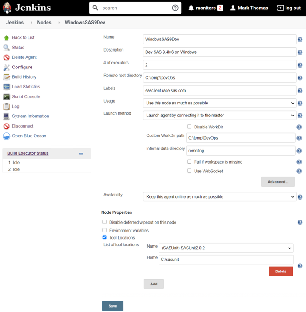The width and height of the screenshot is (306, 312).
Task: Check Fail if workspace is missing
Action: [x=189, y=162]
